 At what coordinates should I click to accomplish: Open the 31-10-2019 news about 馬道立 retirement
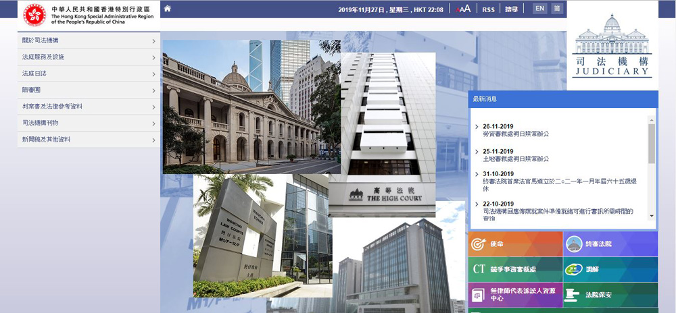pyautogui.click(x=560, y=185)
